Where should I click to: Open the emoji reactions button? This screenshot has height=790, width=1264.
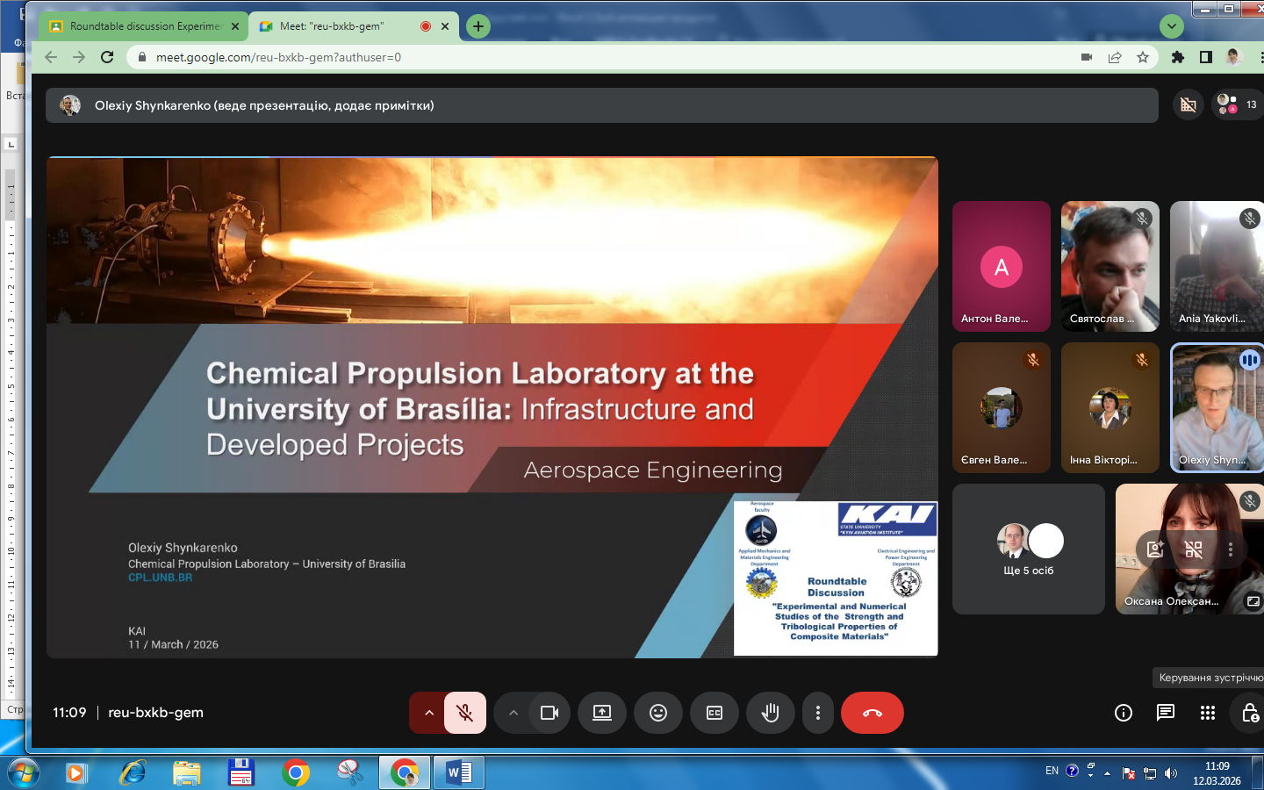tap(657, 713)
